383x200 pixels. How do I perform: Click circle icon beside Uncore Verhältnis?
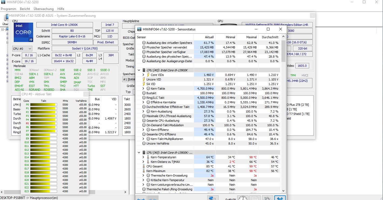tap(144, 143)
